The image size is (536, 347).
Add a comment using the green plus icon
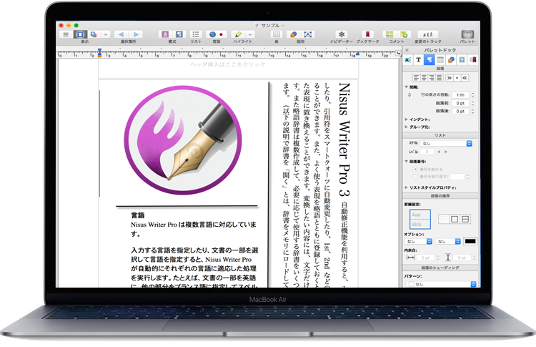coord(404,34)
